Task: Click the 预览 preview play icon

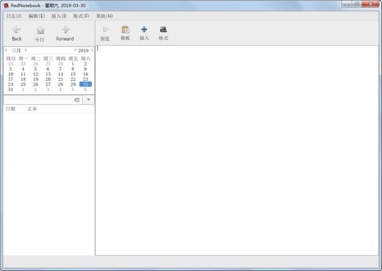Action: coord(105,29)
